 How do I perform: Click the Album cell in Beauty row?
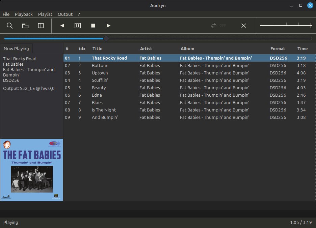[x=214, y=88]
